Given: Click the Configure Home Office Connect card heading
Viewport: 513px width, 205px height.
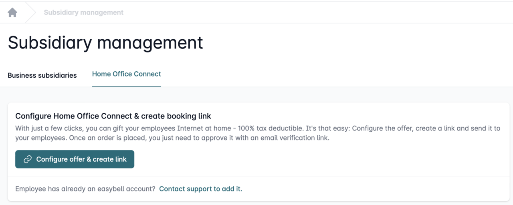Looking at the screenshot, I should [113, 116].
